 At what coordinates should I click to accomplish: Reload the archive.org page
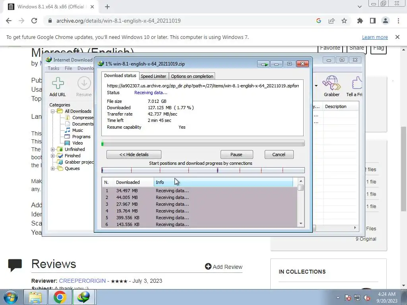34,21
